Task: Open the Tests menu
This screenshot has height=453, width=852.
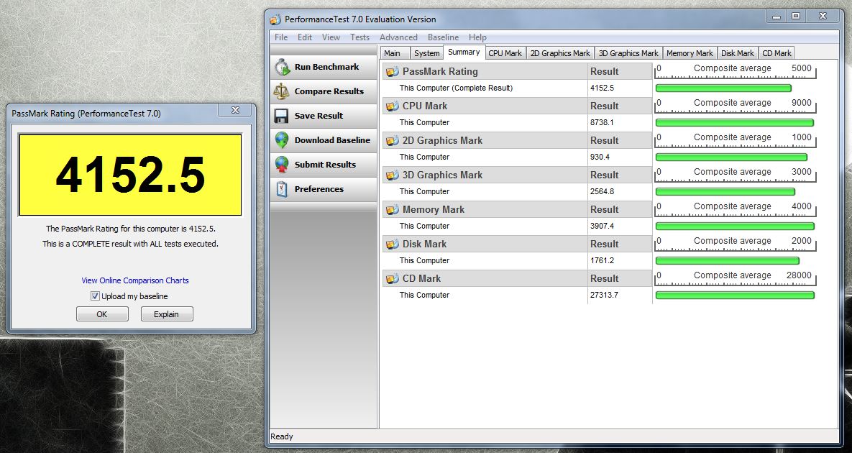Action: (359, 37)
